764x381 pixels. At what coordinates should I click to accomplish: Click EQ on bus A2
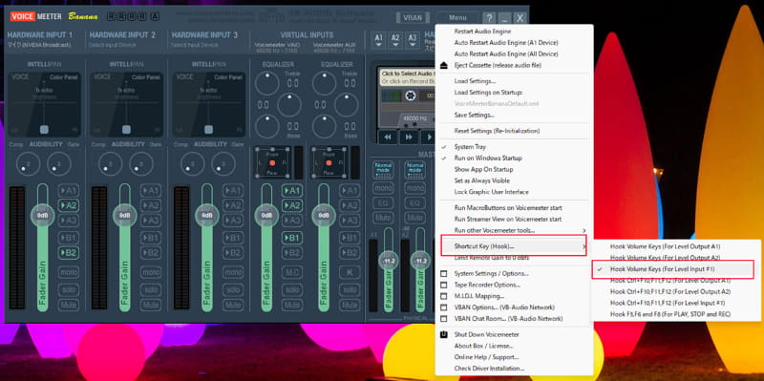(415, 202)
